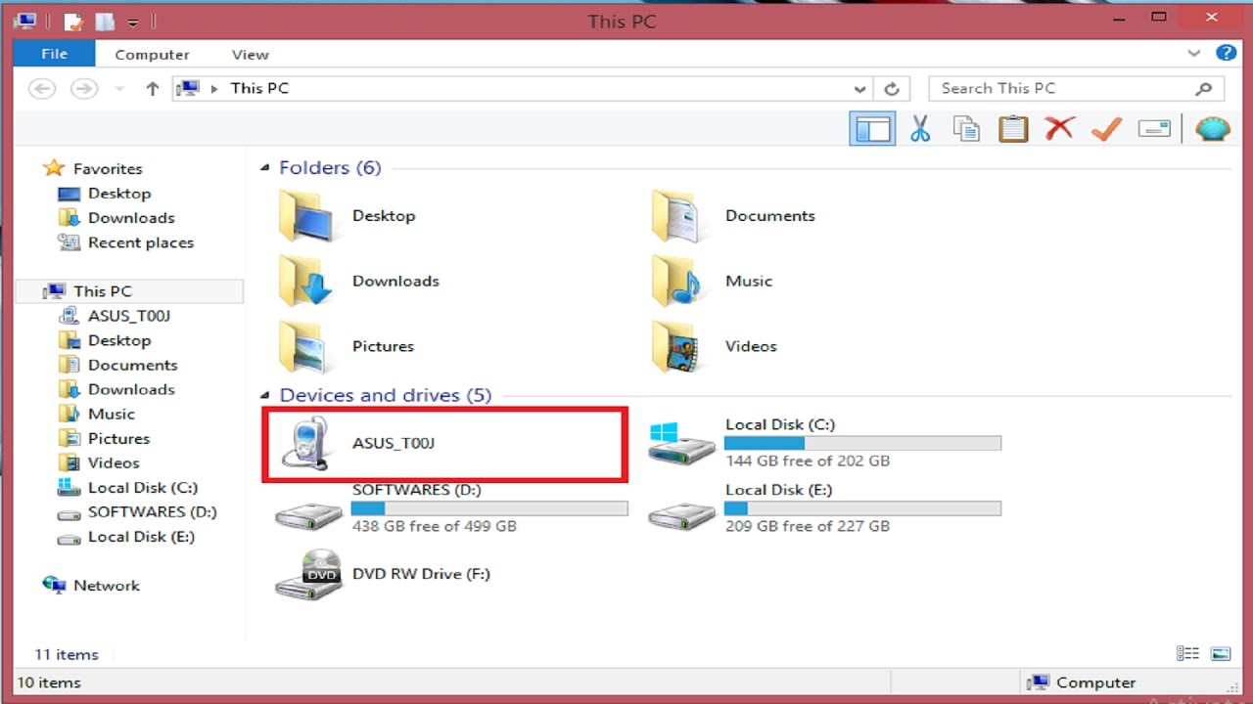Click the Back navigation arrow
Image resolution: width=1253 pixels, height=704 pixels.
click(x=42, y=89)
